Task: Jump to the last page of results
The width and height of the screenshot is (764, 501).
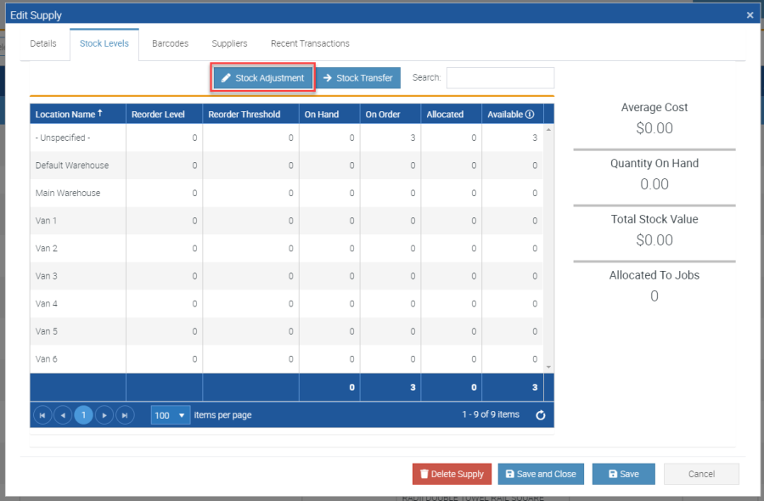Action: 125,415
